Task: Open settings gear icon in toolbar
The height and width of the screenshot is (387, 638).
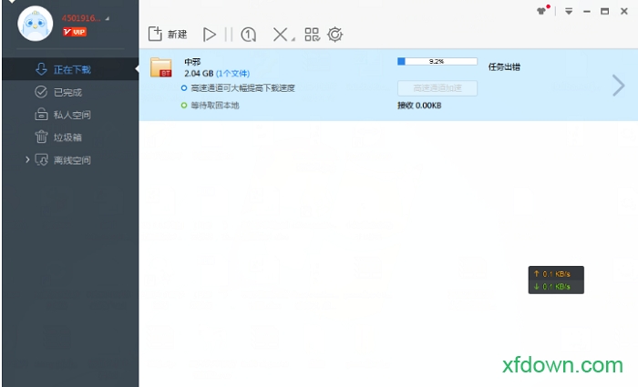Action: click(x=335, y=35)
